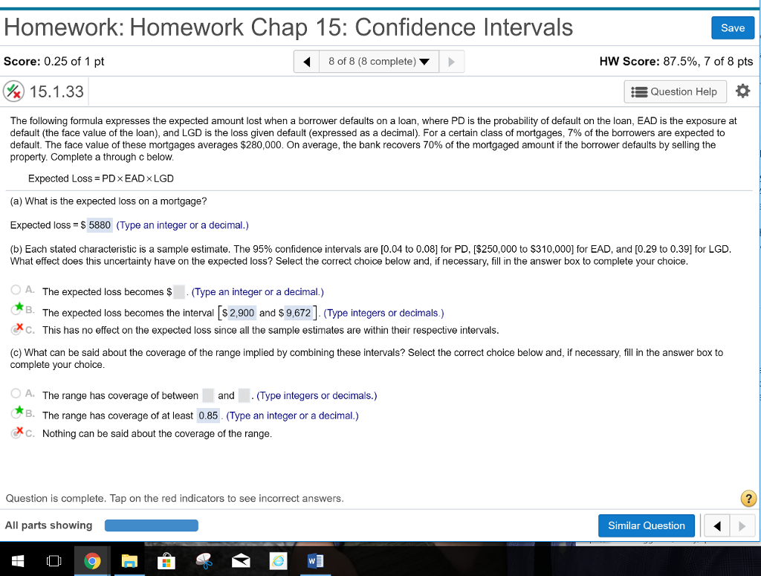Screen dimensions: 761x576
Task: Open Internet Explorer from the taskbar
Action: coord(279,561)
